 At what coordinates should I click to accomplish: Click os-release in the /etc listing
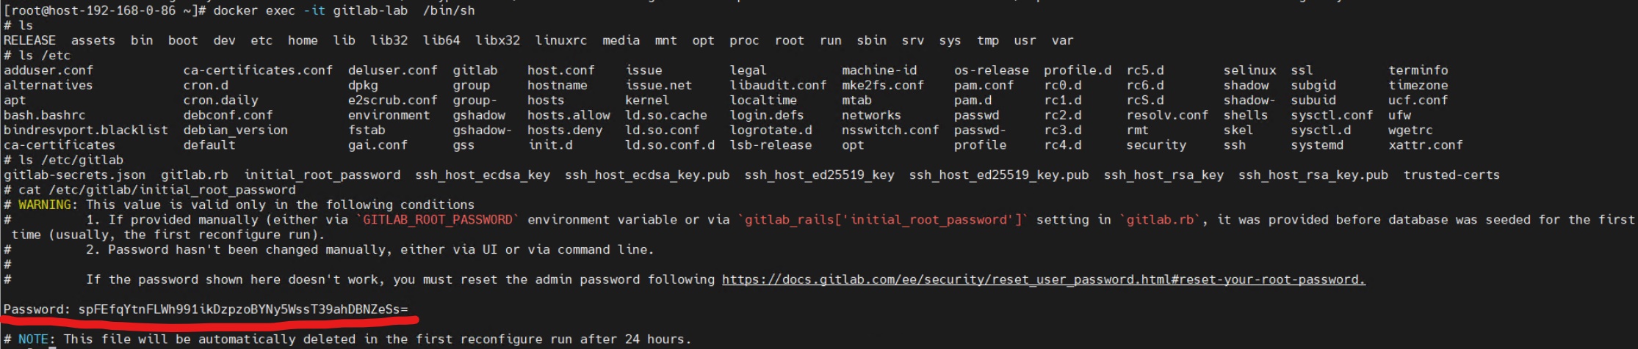[991, 70]
